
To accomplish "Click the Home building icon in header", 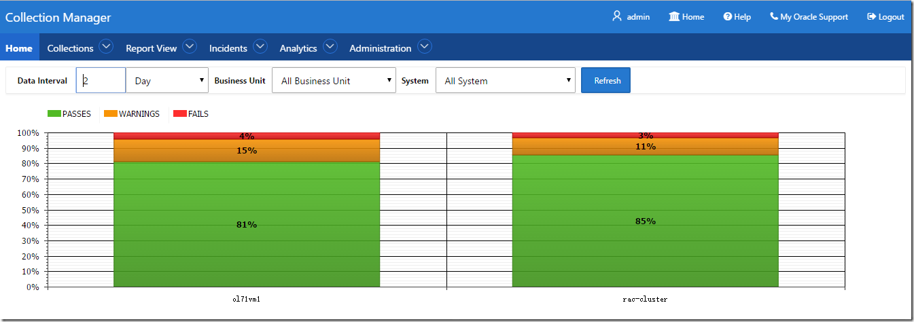I will 674,16.
